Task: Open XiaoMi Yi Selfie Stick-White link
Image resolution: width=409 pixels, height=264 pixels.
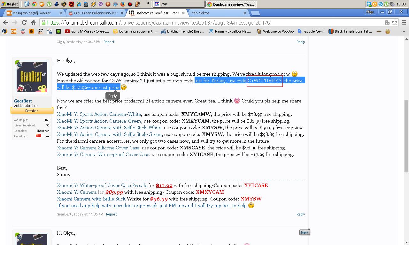Action: [x=109, y=127]
